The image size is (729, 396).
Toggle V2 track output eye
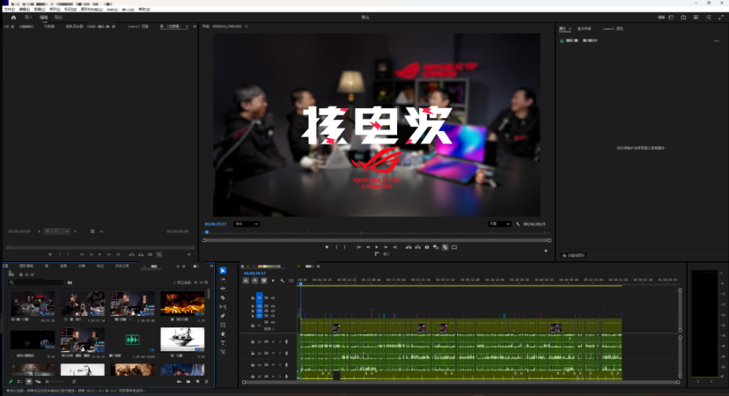tap(273, 316)
